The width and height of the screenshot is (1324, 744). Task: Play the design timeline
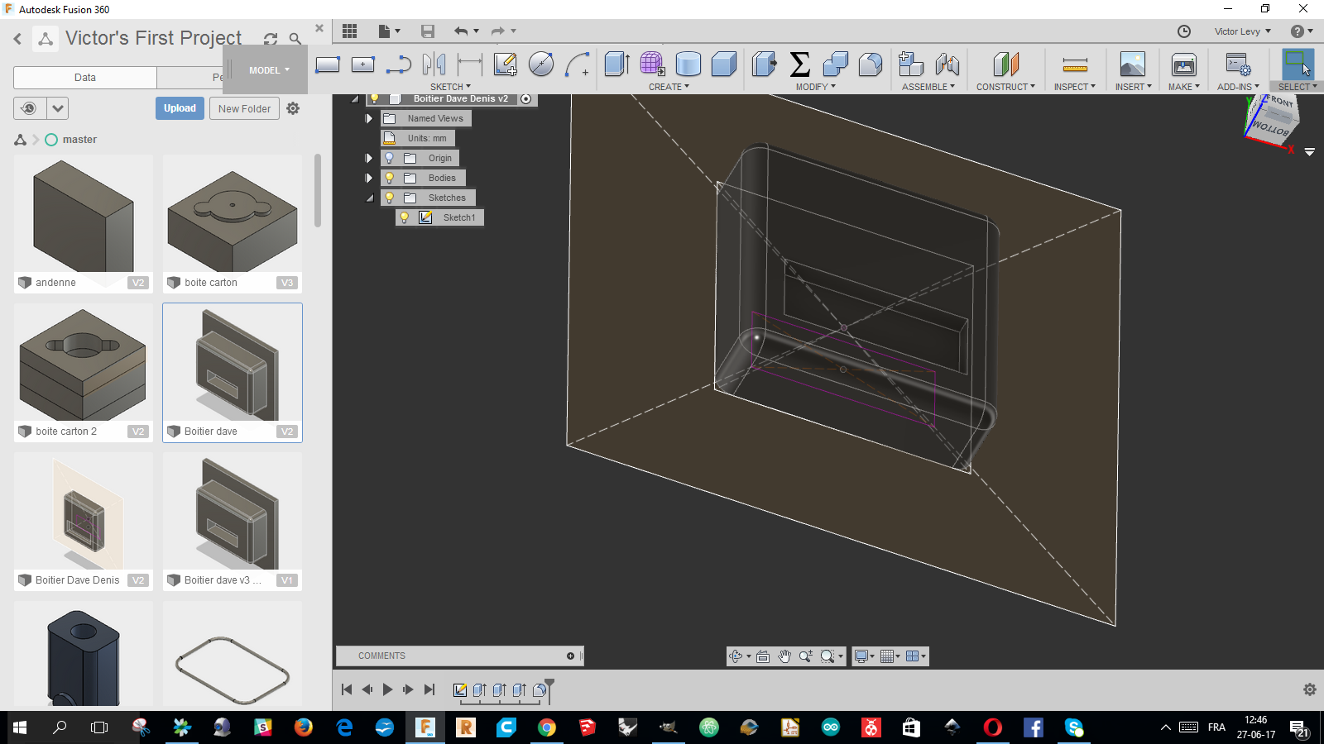tap(387, 689)
